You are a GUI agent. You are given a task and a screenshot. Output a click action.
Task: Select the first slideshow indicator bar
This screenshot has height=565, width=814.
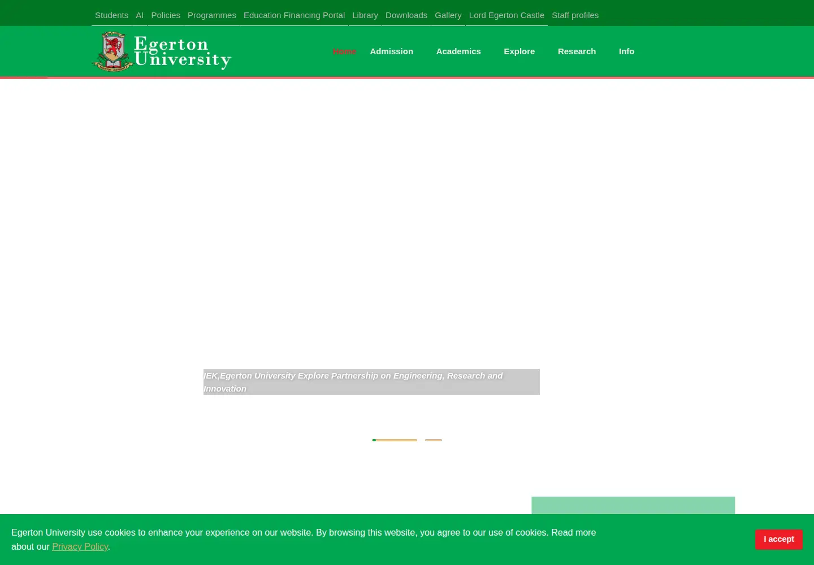point(395,440)
